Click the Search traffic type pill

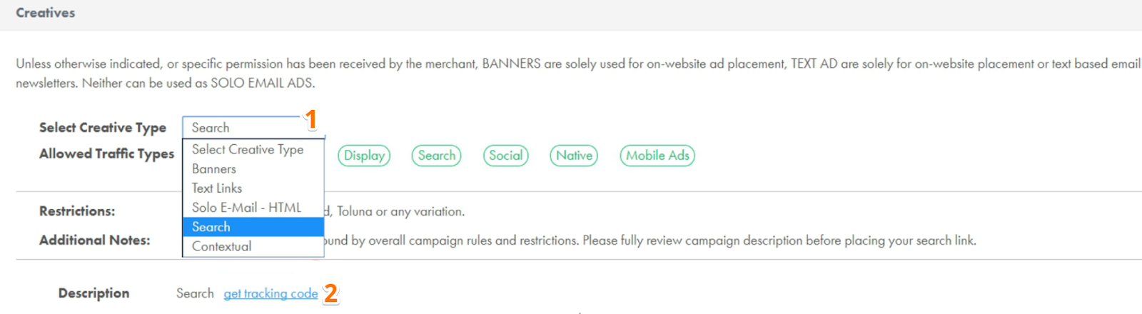tap(436, 156)
